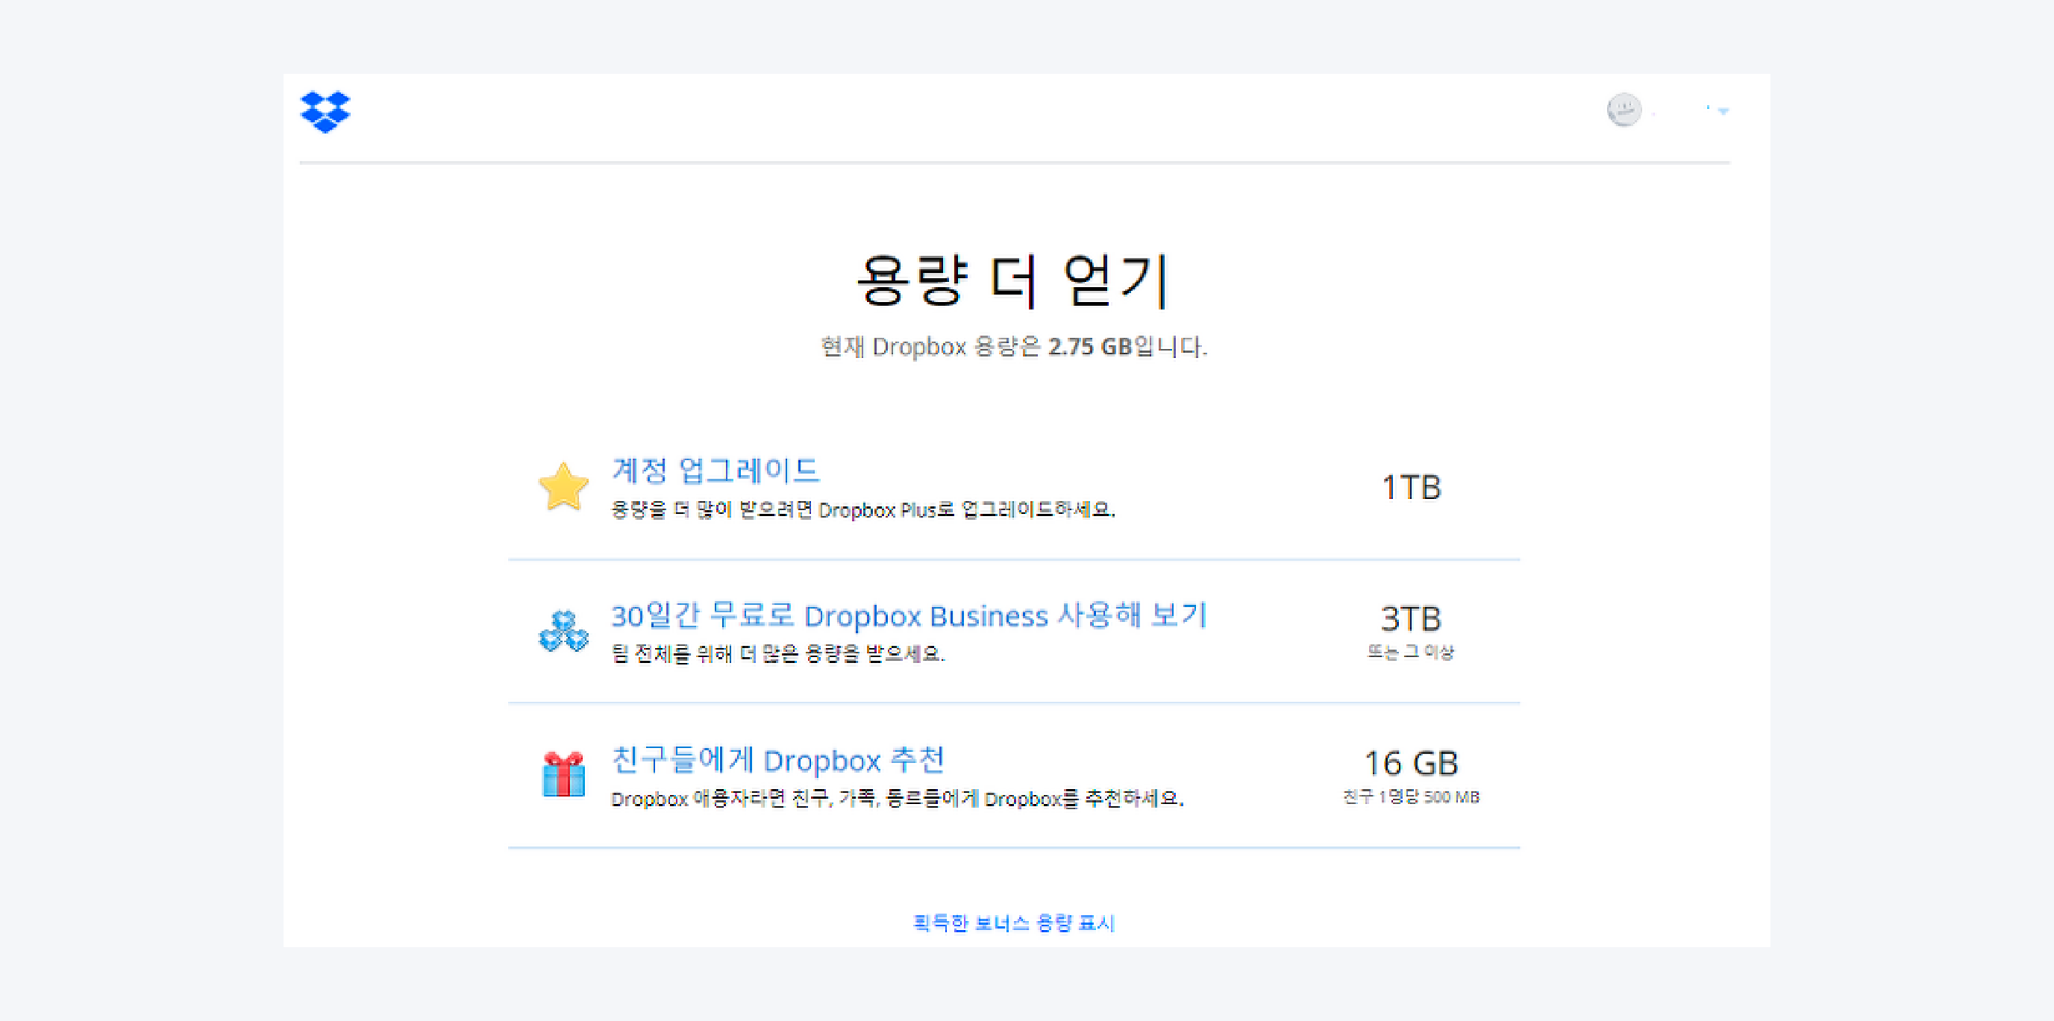The width and height of the screenshot is (2054, 1021).
Task: Click 획득한 보너스 용량 표시 link
Action: click(1013, 923)
